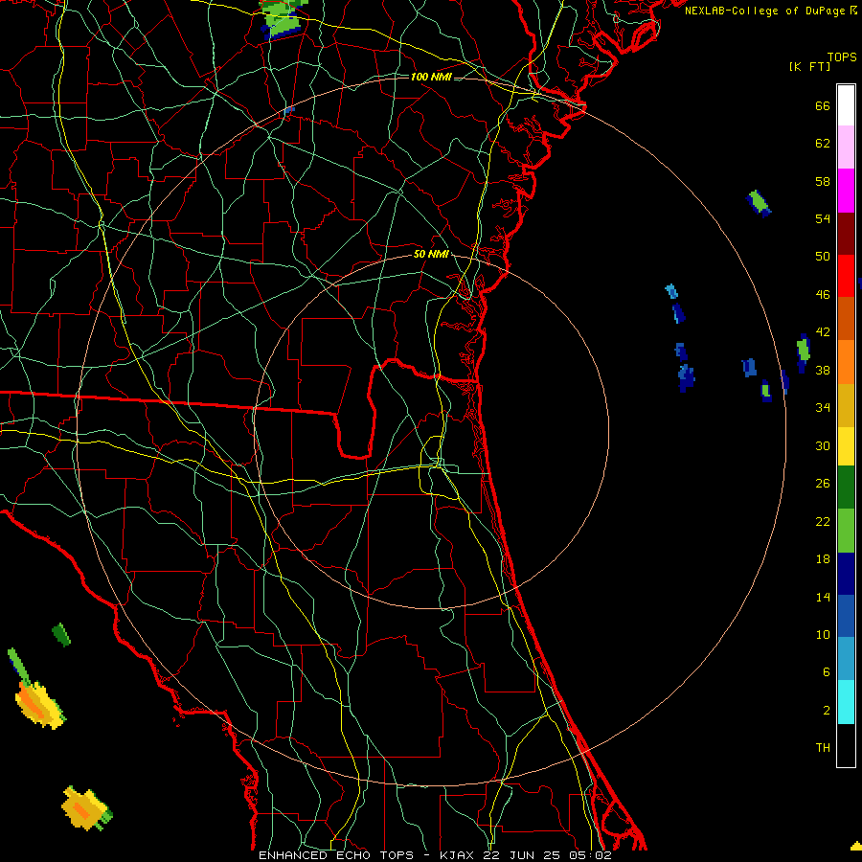Click the black TH threshold swatch
Screen dimensions: 862x862
click(x=846, y=745)
